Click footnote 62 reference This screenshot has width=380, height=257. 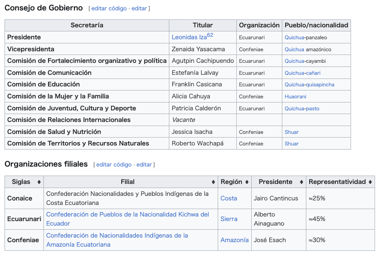tap(210, 35)
